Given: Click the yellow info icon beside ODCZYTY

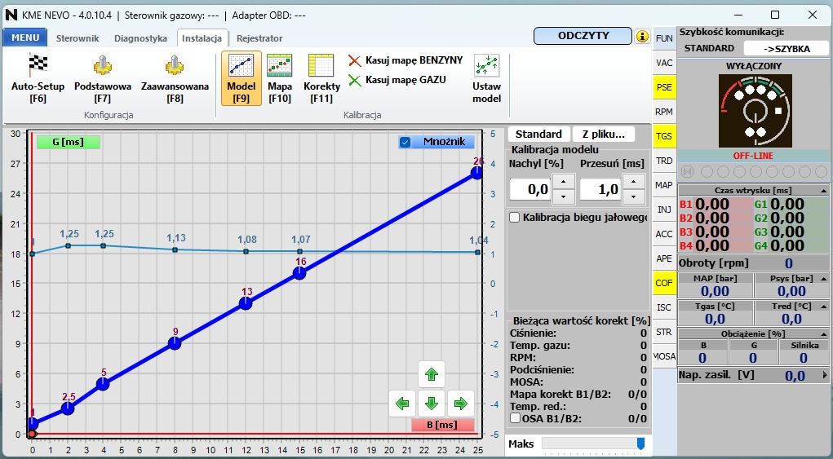Looking at the screenshot, I should tap(643, 37).
